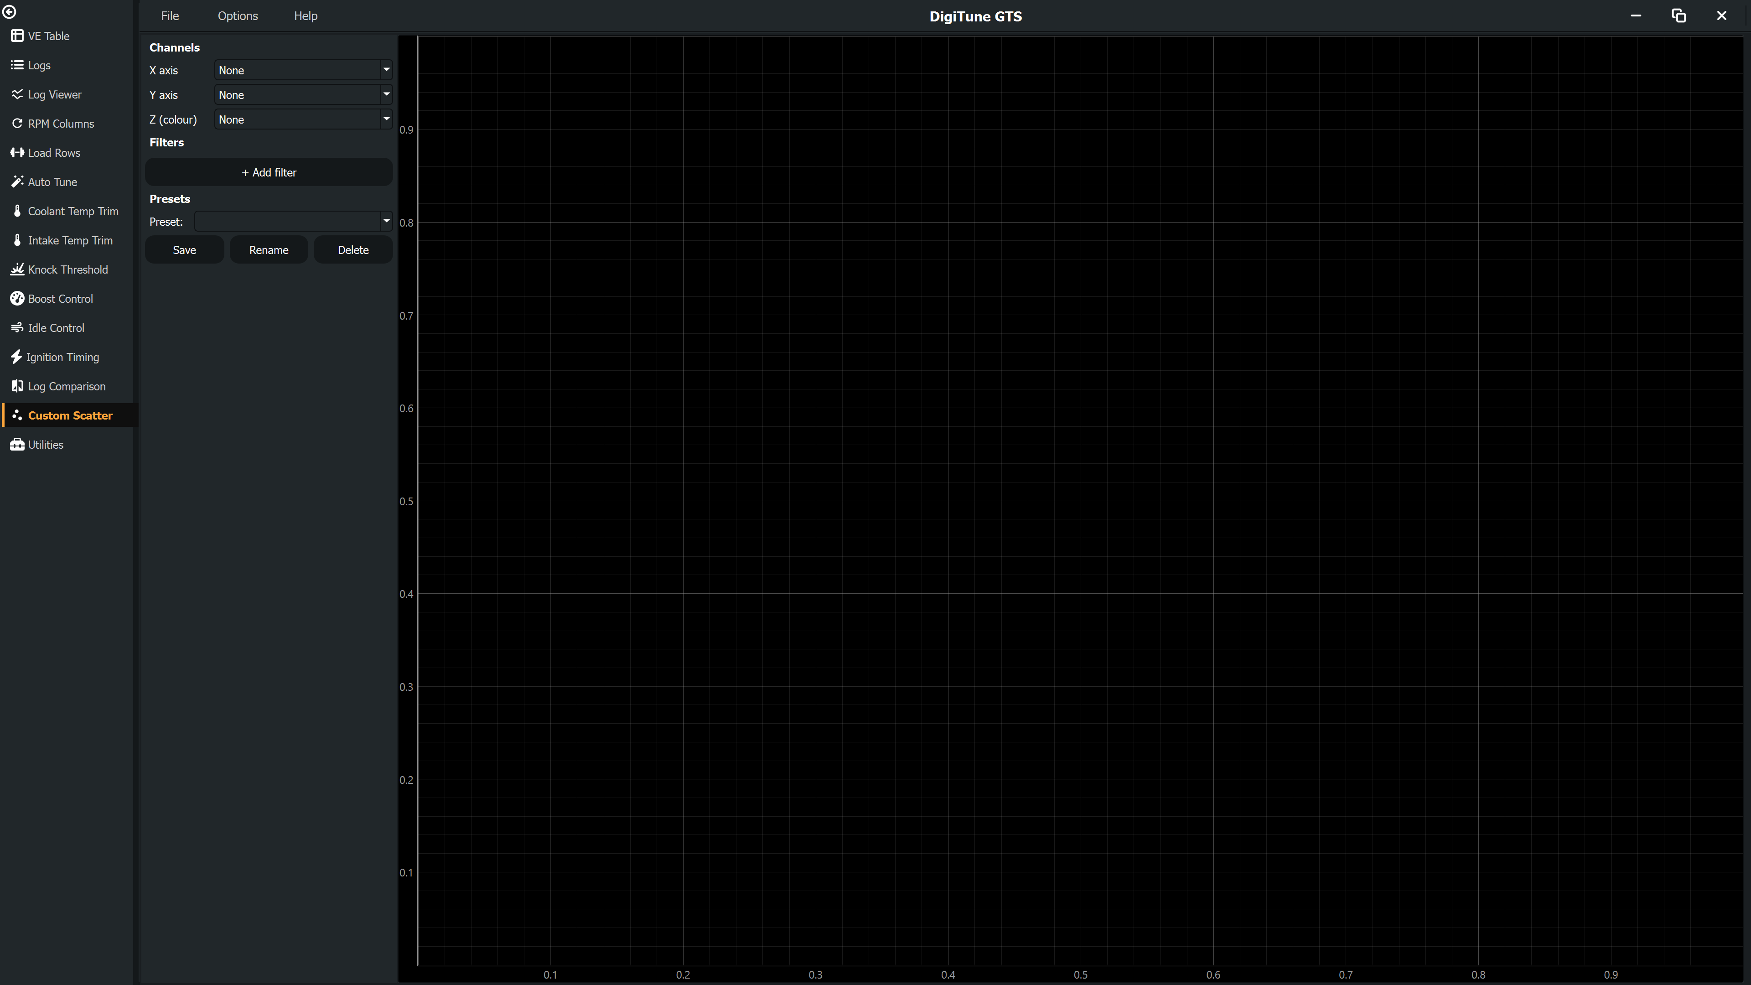Click the Logs list icon
The image size is (1751, 985).
coord(17,65)
